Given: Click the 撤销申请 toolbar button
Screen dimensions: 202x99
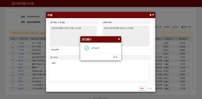Looking at the screenshot, I should 186,27.
